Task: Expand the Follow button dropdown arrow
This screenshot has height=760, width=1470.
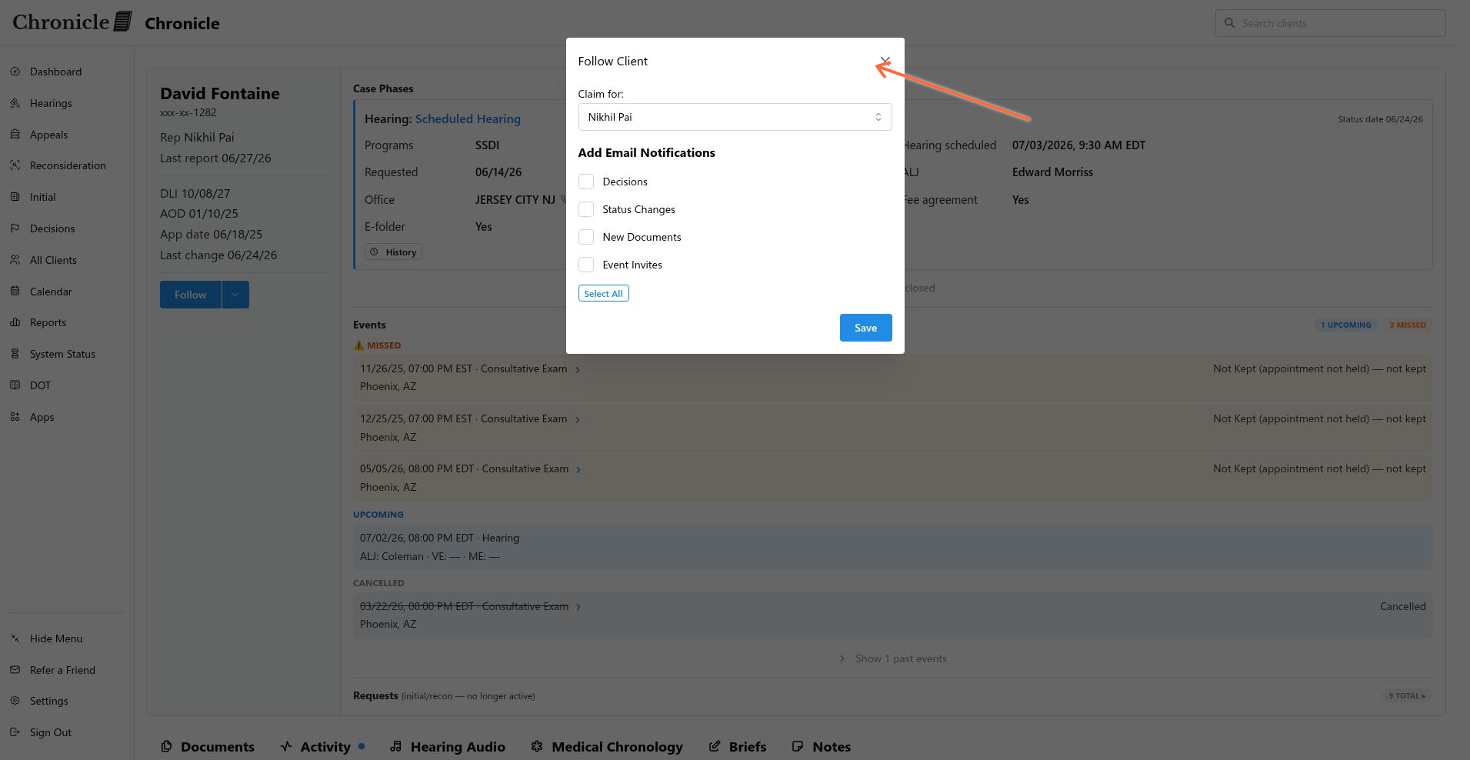Action: 235,295
